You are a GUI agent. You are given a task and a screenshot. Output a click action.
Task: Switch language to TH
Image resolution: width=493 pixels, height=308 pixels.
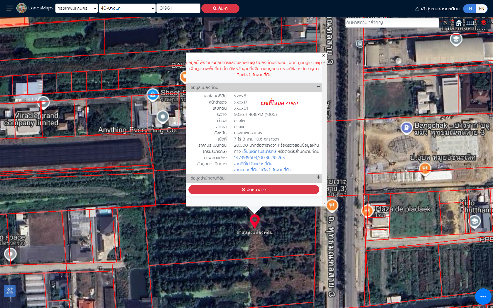click(469, 9)
